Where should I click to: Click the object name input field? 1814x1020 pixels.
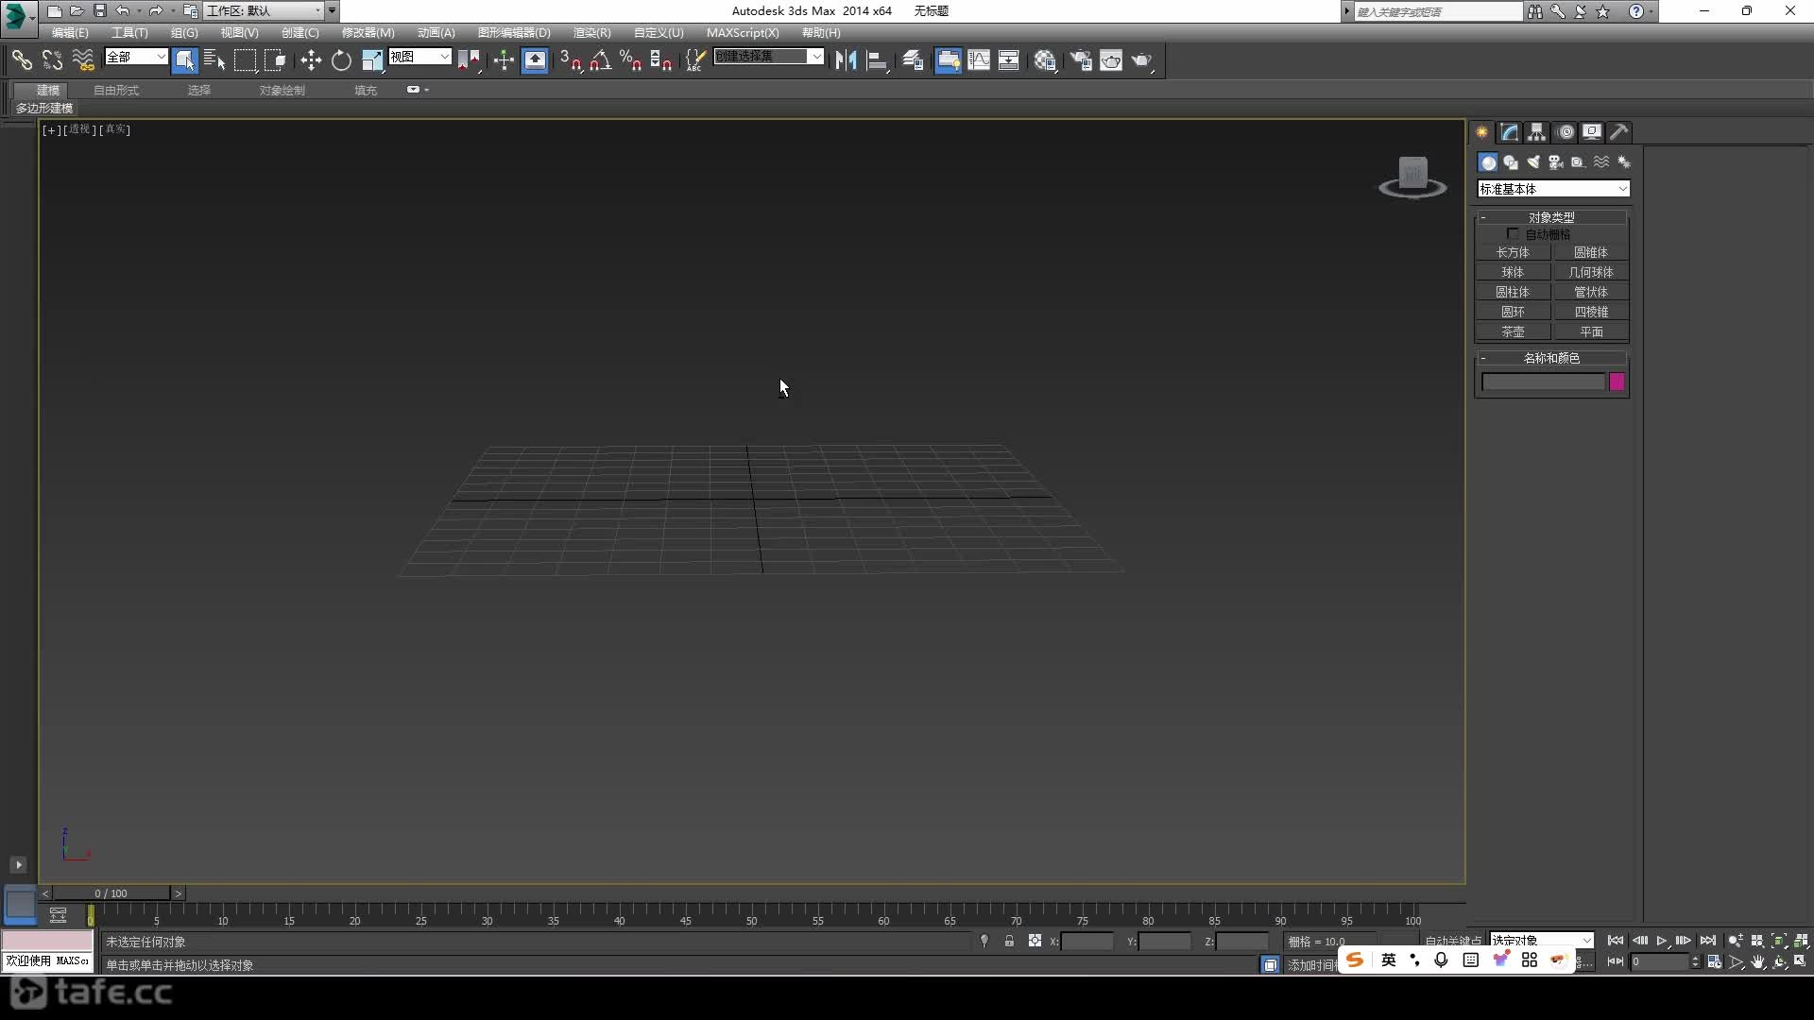click(x=1543, y=382)
